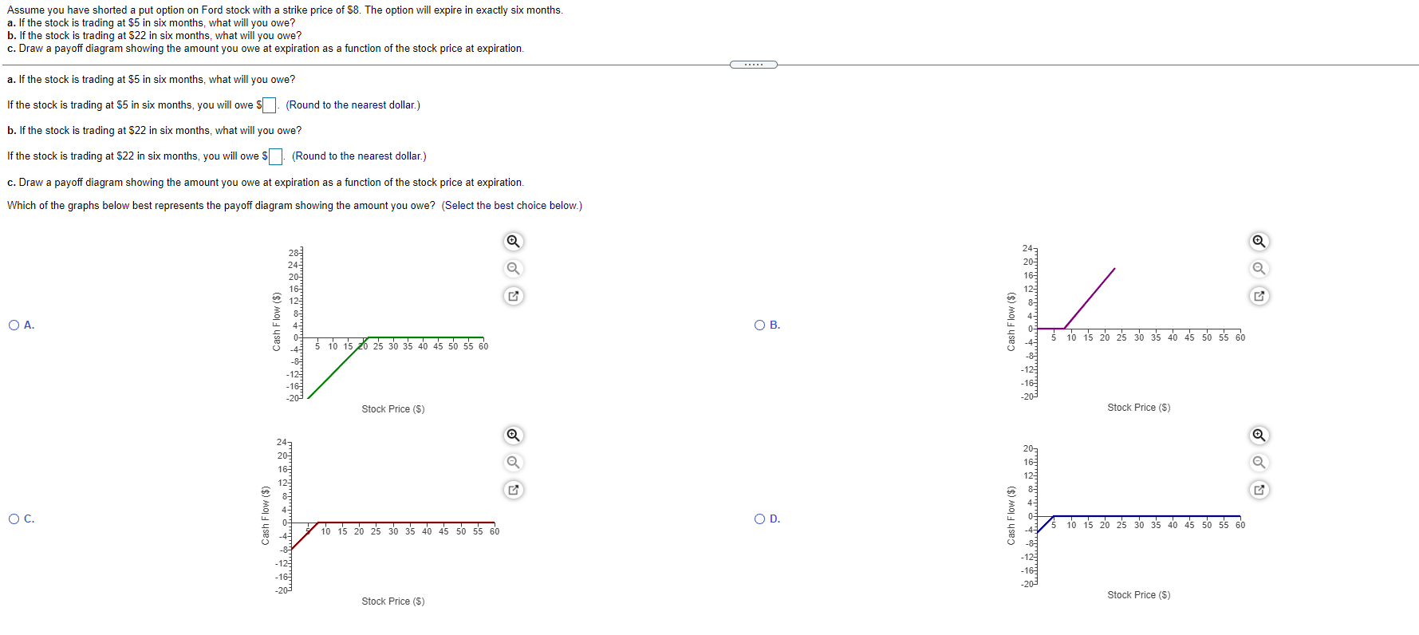Zoom in on graph D
The image size is (1419, 635).
[x=1259, y=435]
